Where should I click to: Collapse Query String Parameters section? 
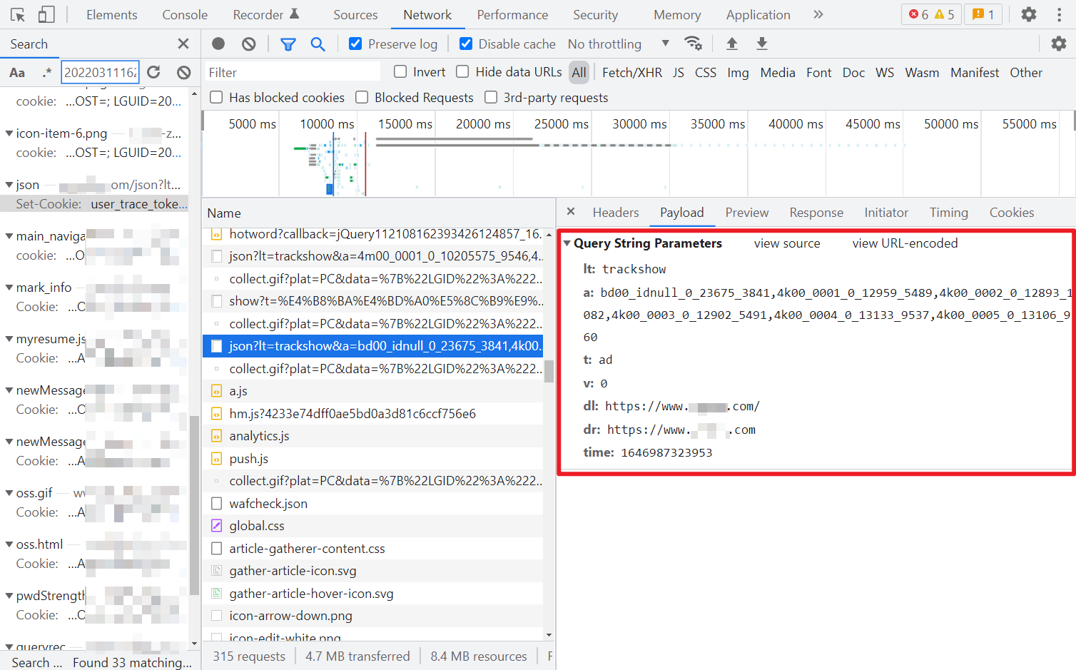point(567,243)
